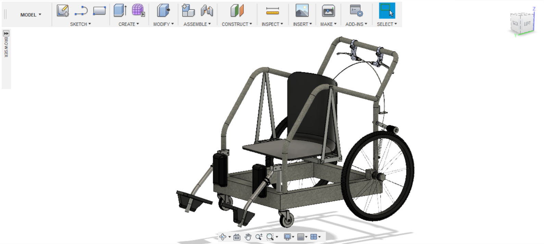Image resolution: width=544 pixels, height=244 pixels.
Task: Open the Orbit type dropdown arrow
Action: point(230,237)
